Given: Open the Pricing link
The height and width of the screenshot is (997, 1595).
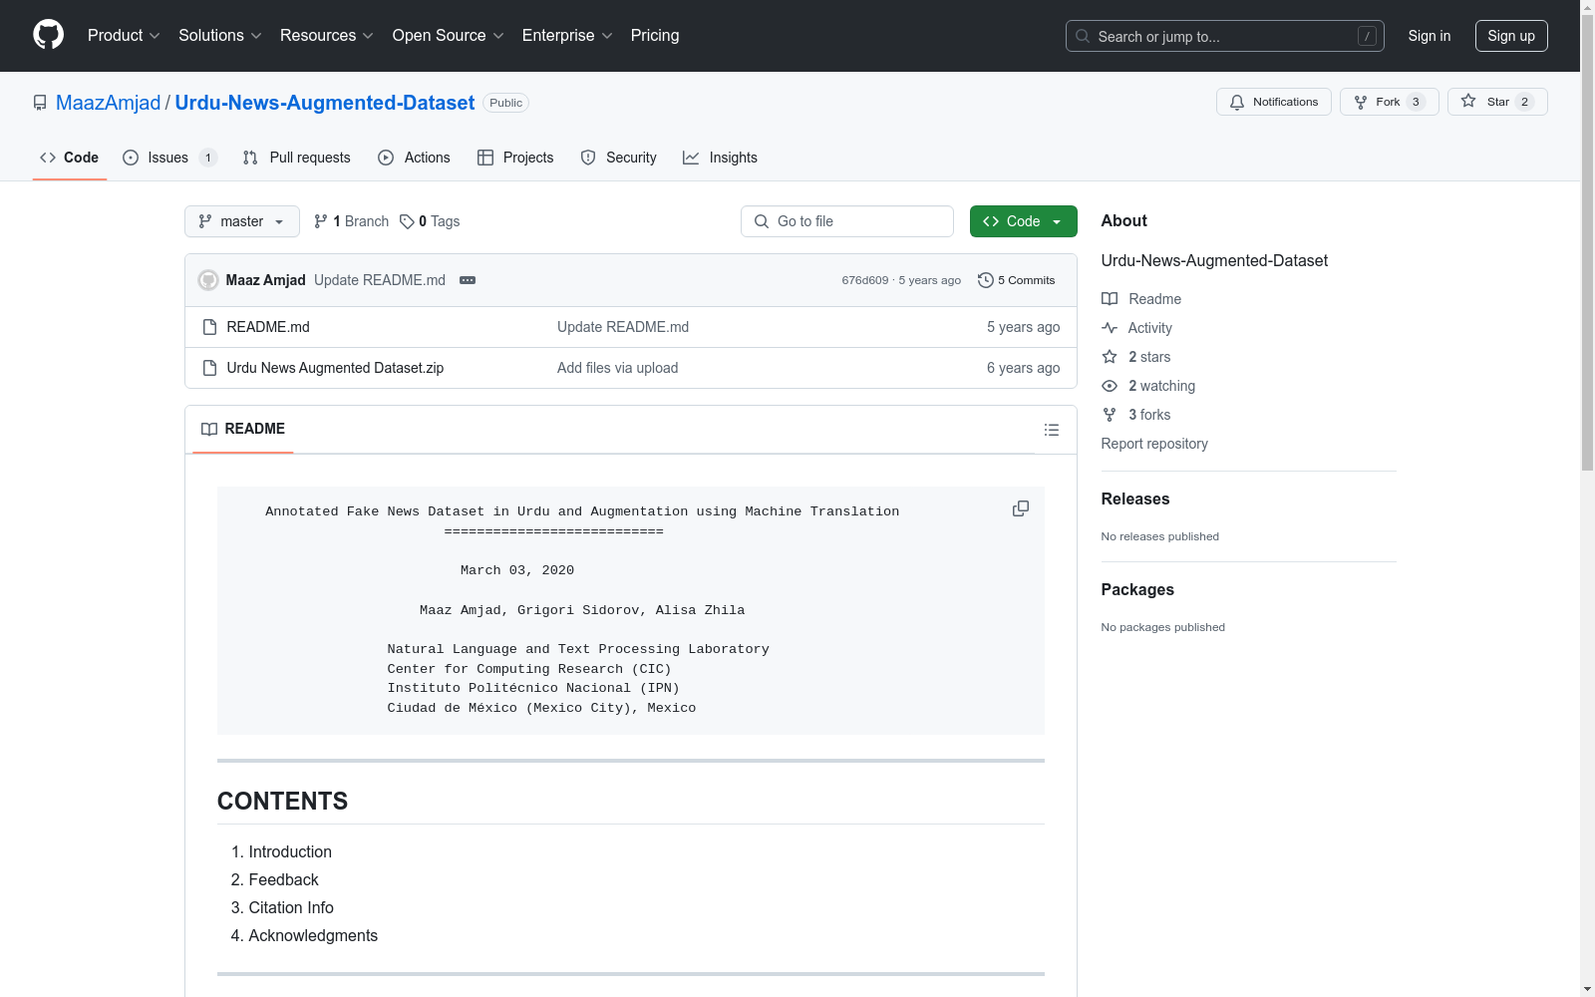Looking at the screenshot, I should click(x=655, y=35).
